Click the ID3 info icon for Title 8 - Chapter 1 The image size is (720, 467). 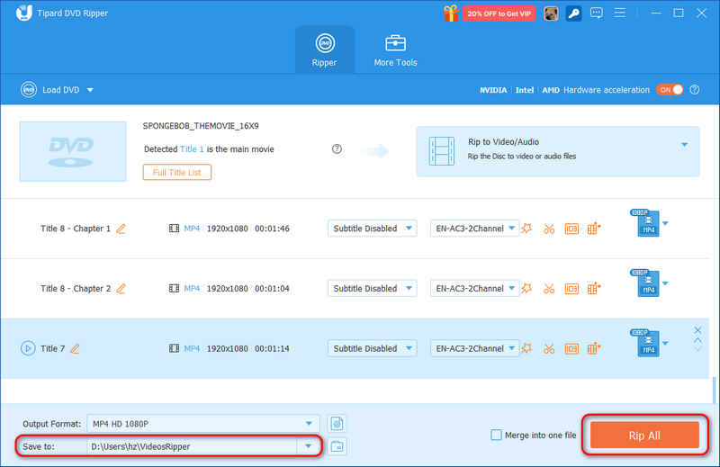pos(571,229)
